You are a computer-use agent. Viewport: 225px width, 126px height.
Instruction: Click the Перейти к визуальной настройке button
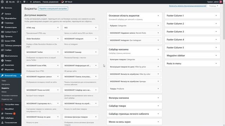click(53, 8)
